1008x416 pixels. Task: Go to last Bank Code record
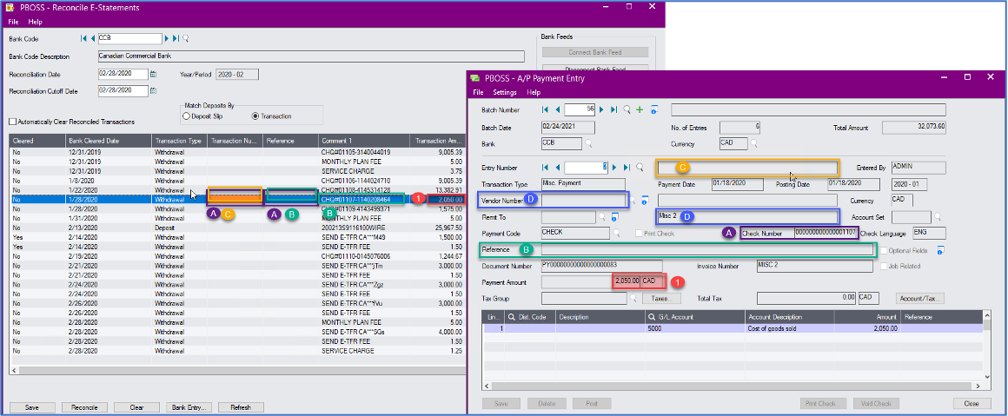[176, 38]
